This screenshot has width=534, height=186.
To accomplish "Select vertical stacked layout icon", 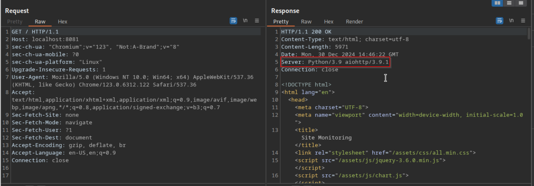I will (x=509, y=3).
